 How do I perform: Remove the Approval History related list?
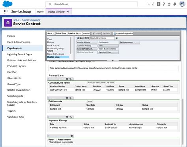[x=67, y=117]
